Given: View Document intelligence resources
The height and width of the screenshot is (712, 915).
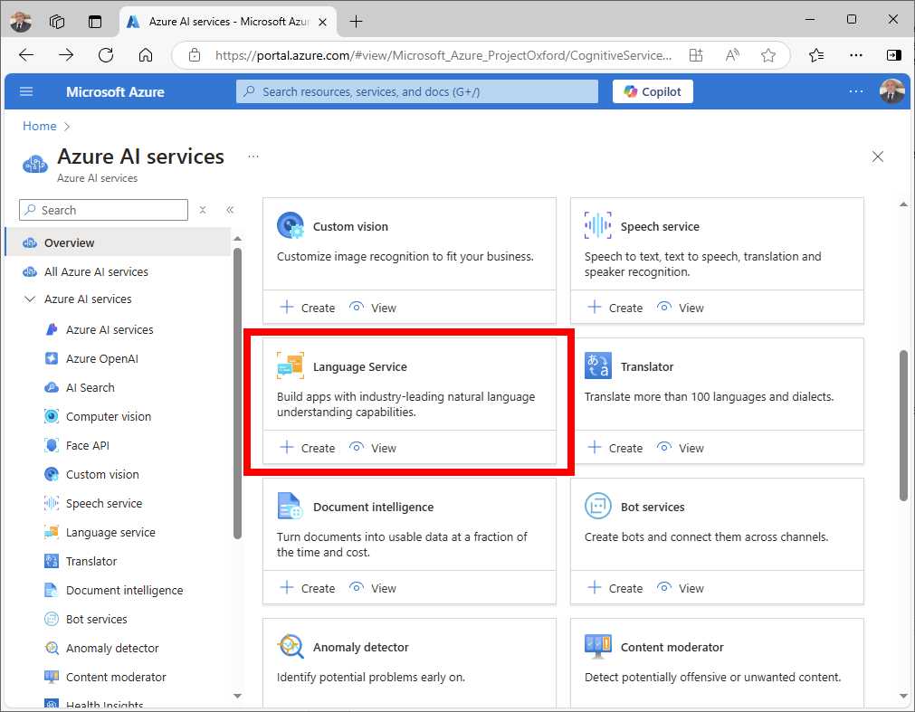Looking at the screenshot, I should [372, 588].
